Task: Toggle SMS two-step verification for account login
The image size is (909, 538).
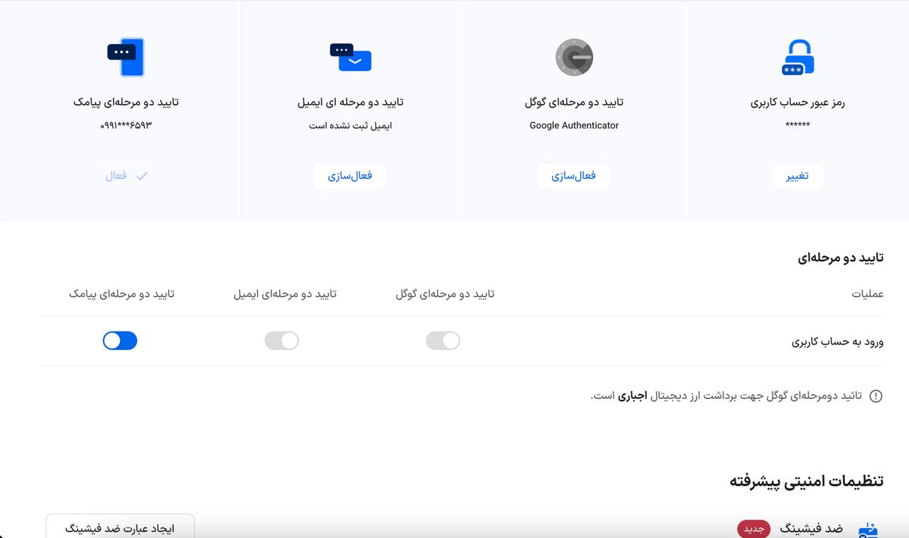Action: (x=120, y=341)
